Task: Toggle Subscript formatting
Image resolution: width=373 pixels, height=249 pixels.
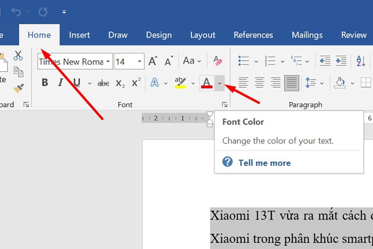Action: (120, 83)
